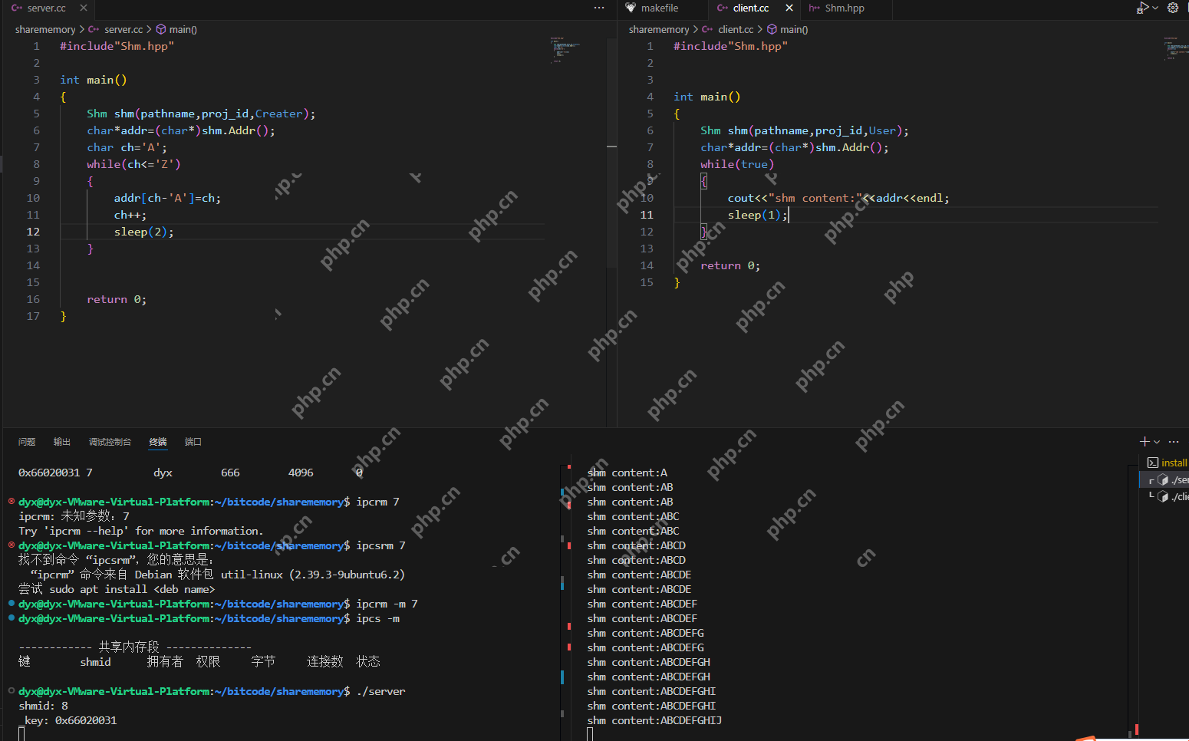The width and height of the screenshot is (1189, 741).
Task: Click sharememory breadcrumb in left editor
Action: (45, 29)
